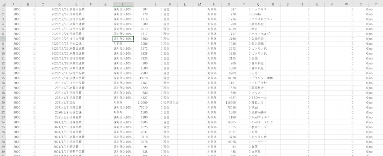Click 16805 value in column O
The width and height of the screenshot is (383, 156).
pos(229,122)
